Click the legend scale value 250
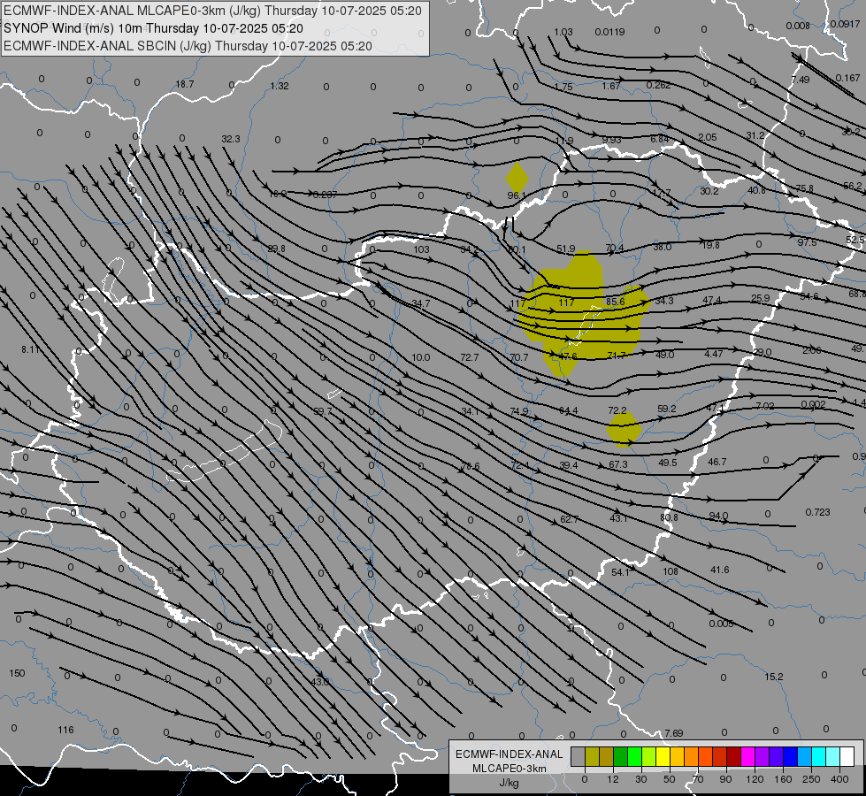The image size is (866, 796). 811,779
